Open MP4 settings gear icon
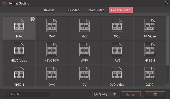Screen dimensions: 170x99 [x=32, y=19]
